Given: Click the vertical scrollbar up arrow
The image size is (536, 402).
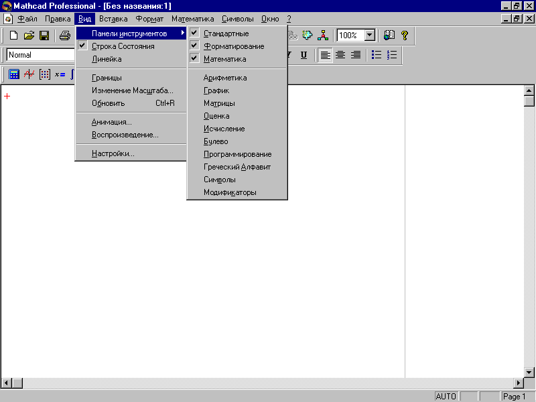Looking at the screenshot, I should pos(529,90).
